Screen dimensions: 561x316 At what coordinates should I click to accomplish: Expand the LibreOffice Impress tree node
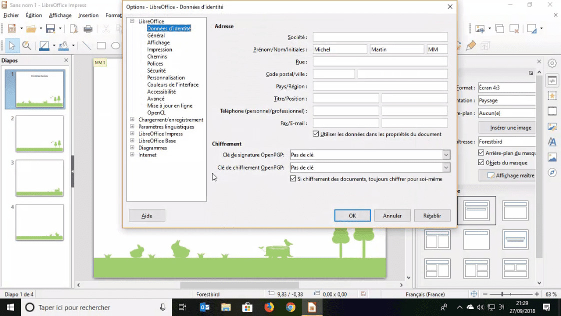click(x=132, y=133)
